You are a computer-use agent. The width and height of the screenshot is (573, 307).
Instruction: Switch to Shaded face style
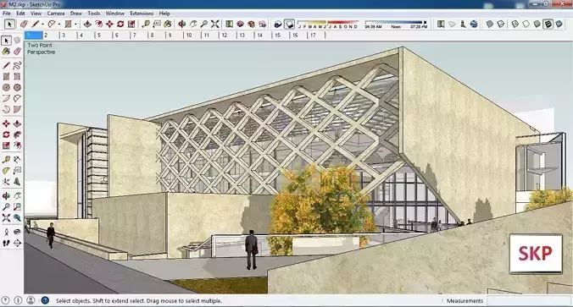(537, 24)
